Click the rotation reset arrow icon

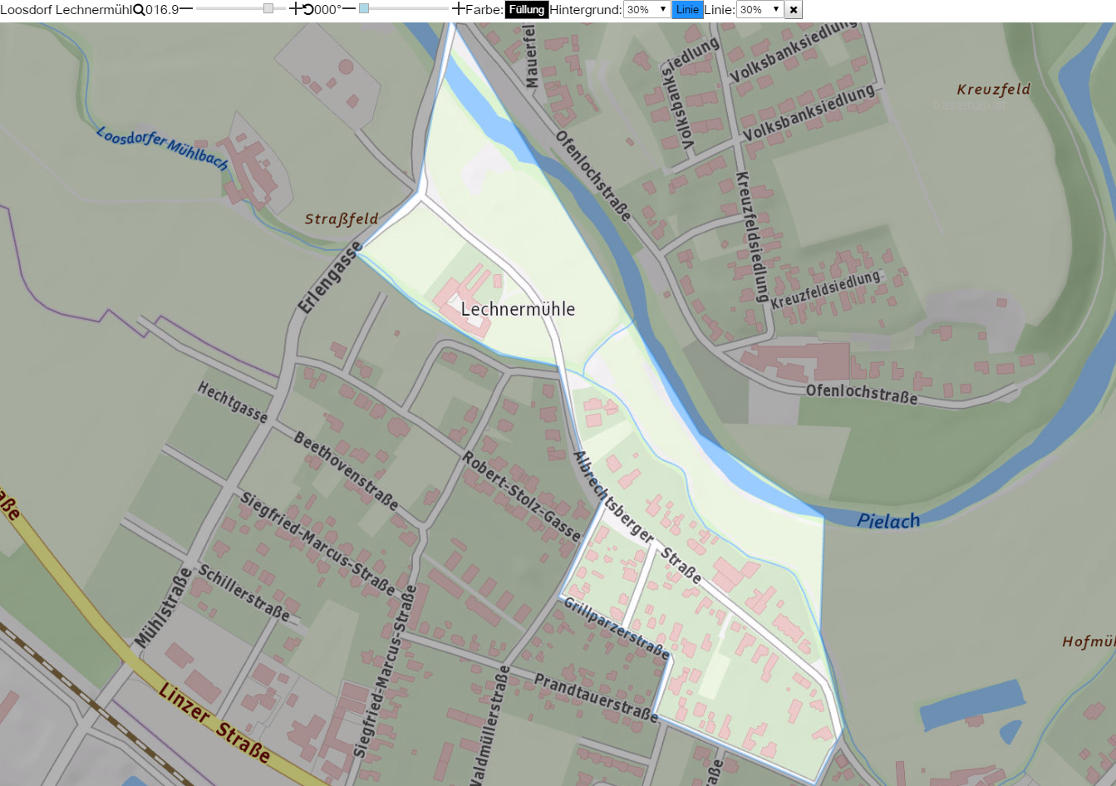coord(308,10)
